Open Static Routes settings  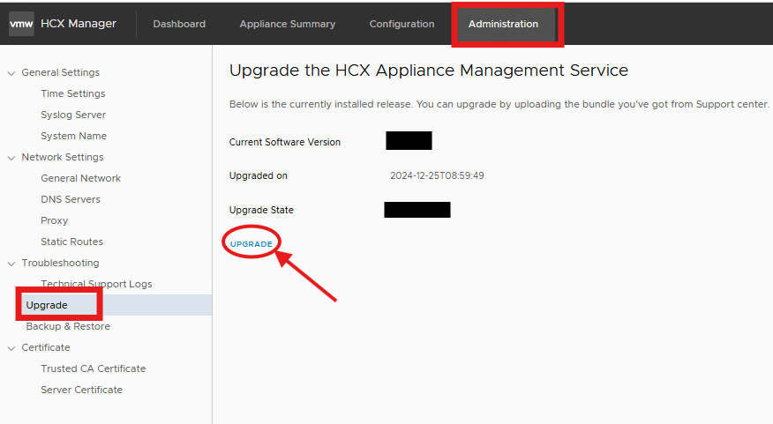tap(71, 242)
